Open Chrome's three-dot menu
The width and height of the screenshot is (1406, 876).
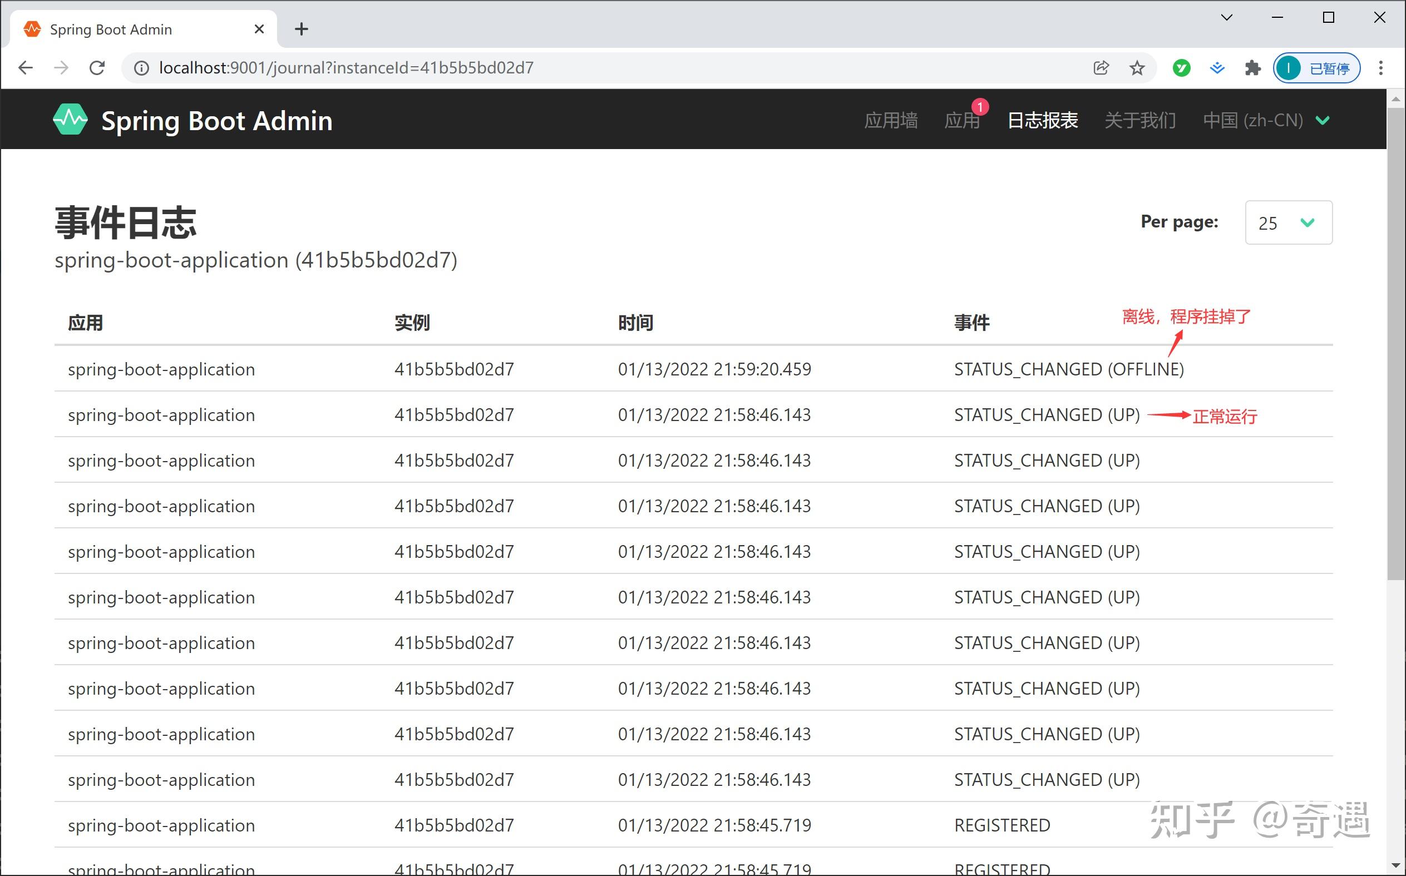coord(1382,68)
